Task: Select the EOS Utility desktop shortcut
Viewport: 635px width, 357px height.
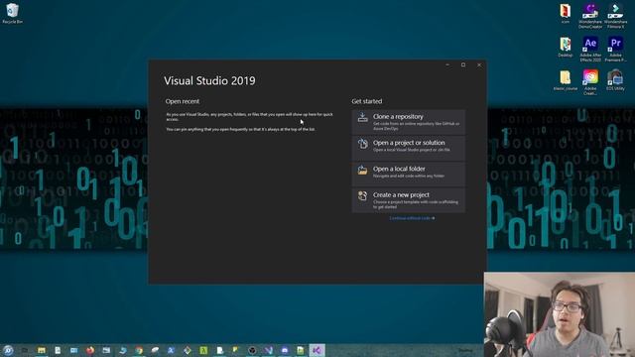Action: click(615, 79)
